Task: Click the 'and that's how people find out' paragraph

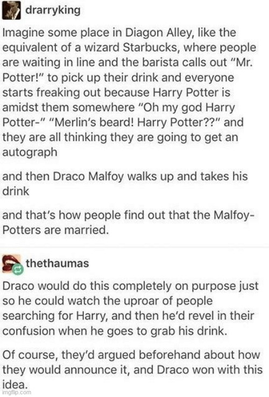Action: [129, 222]
